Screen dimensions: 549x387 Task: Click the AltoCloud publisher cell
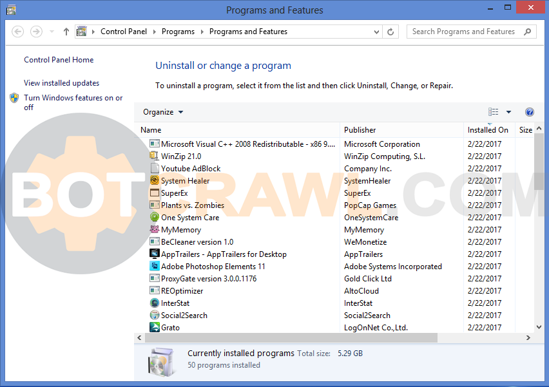[x=361, y=291]
